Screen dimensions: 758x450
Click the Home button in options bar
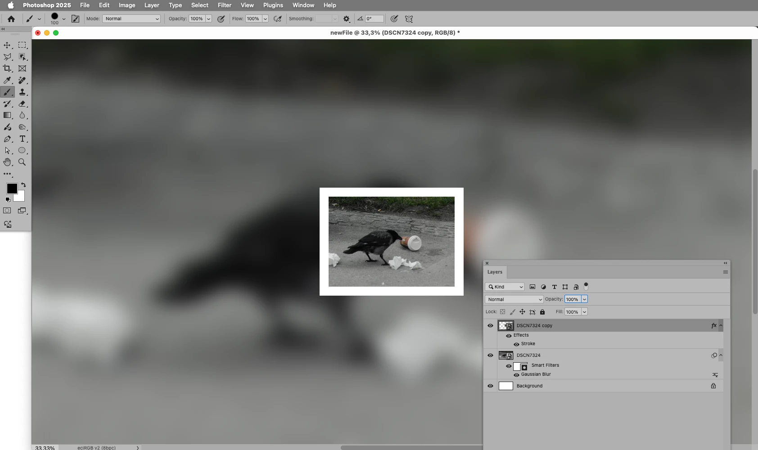(11, 18)
